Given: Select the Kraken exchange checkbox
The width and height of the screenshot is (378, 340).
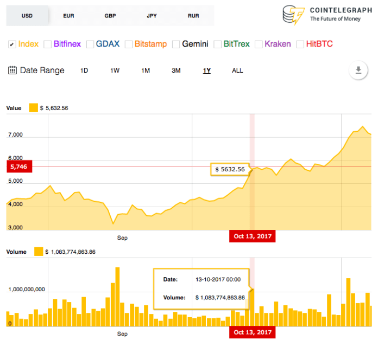Looking at the screenshot, I should point(259,44).
